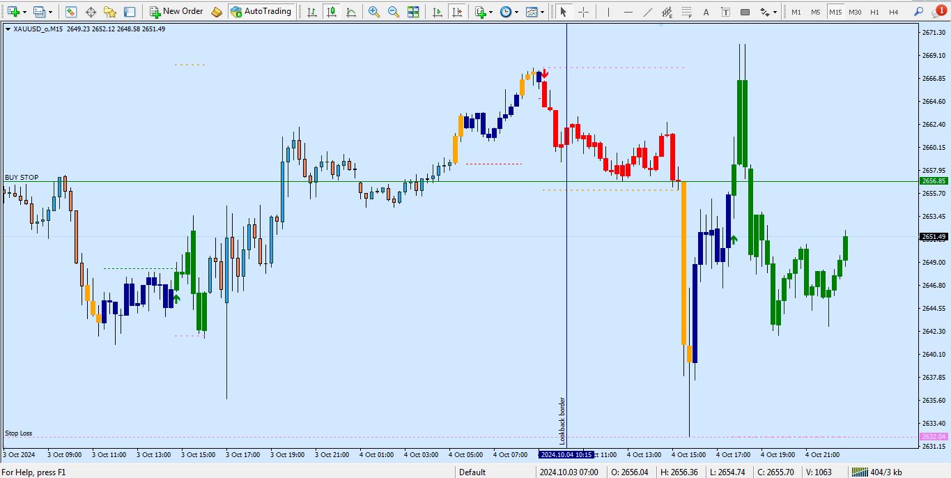Open the new chart dropdown arrow
This screenshot has width=951, height=478.
point(24,12)
